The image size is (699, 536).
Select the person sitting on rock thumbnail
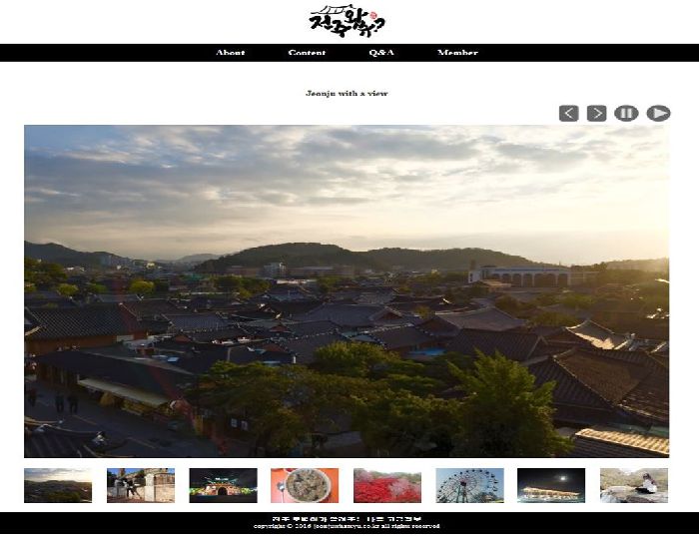634,485
